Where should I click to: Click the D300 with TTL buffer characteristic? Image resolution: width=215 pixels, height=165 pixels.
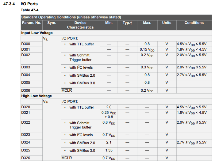coord(82,44)
